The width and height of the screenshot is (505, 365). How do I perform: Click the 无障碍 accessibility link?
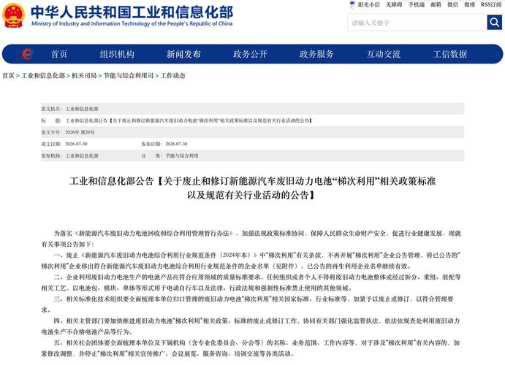(x=394, y=4)
